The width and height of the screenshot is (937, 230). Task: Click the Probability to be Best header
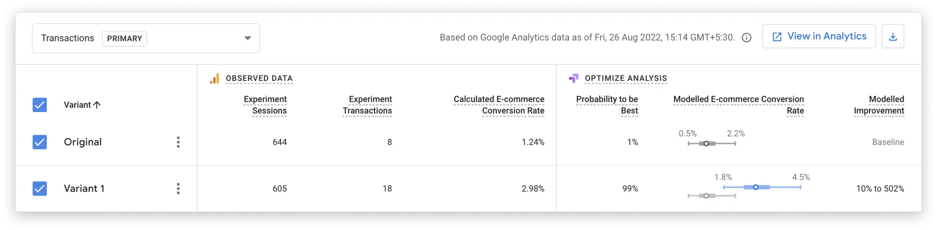[x=607, y=105]
